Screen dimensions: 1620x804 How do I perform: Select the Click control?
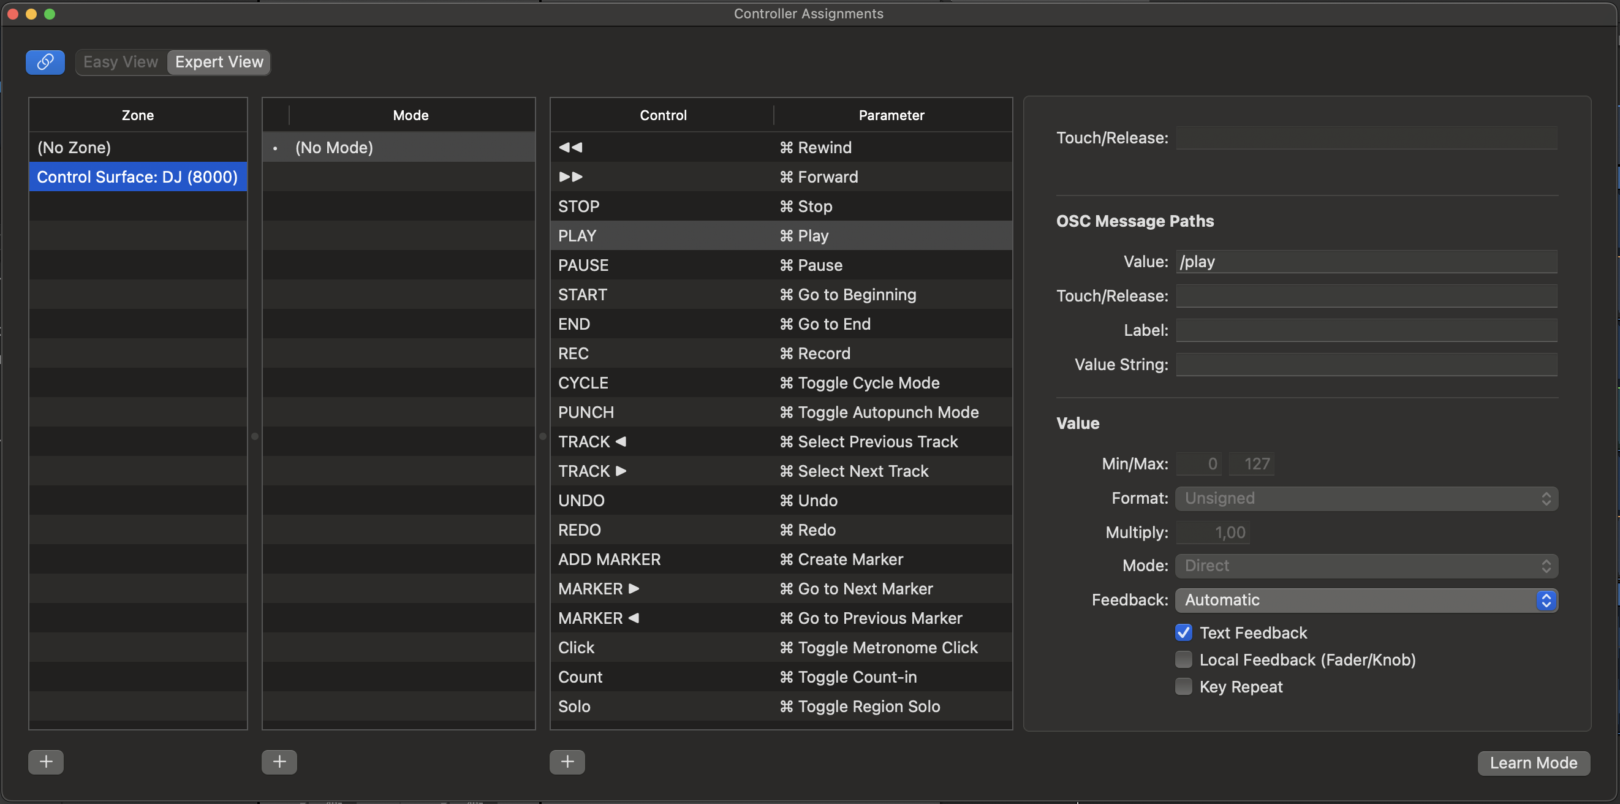(x=781, y=647)
